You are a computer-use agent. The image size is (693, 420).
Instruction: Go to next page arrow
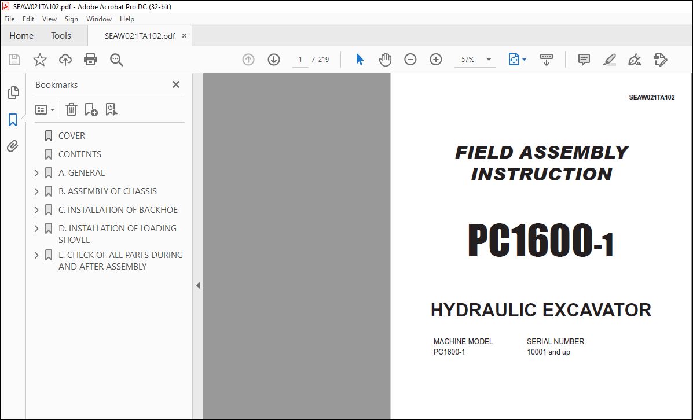click(x=274, y=60)
